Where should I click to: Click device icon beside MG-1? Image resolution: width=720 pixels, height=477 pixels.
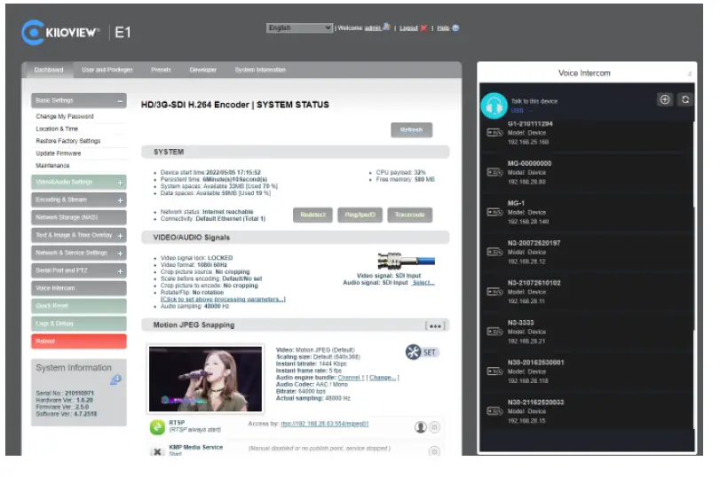(x=495, y=213)
